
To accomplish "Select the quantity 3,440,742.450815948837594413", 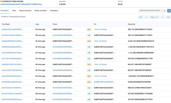I will coord(141,41).
